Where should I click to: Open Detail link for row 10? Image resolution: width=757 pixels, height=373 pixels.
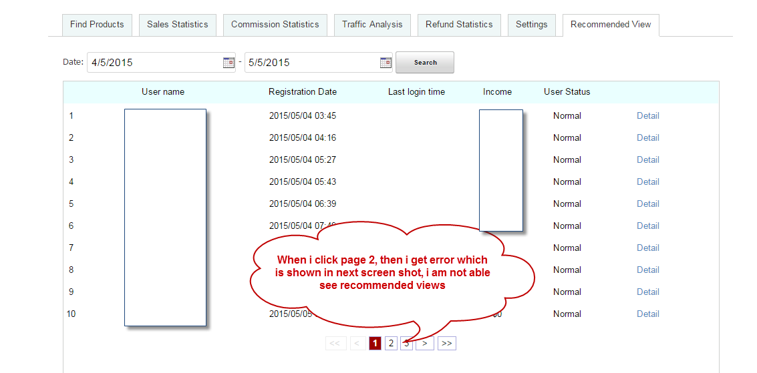point(647,314)
